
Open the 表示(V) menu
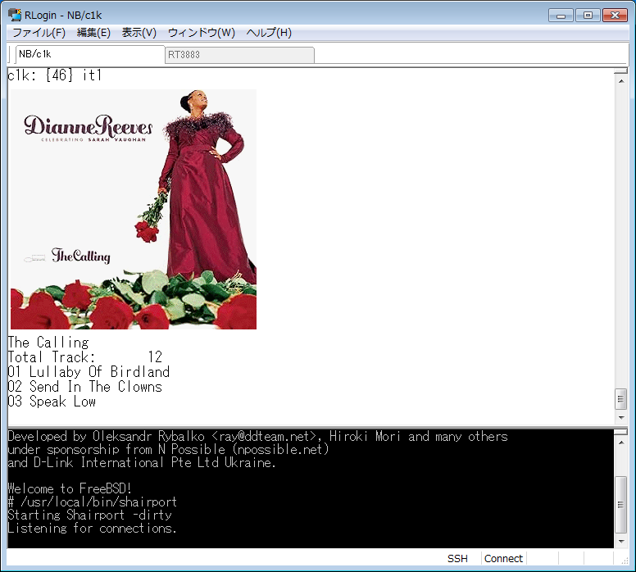(139, 33)
